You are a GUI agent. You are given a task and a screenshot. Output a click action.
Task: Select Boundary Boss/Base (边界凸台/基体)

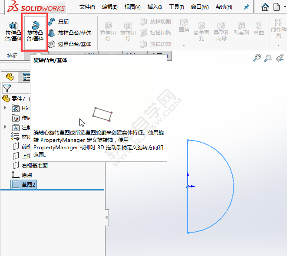[70, 44]
